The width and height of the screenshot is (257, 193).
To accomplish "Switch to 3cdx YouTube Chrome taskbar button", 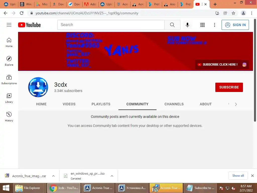I will tap(64, 188).
